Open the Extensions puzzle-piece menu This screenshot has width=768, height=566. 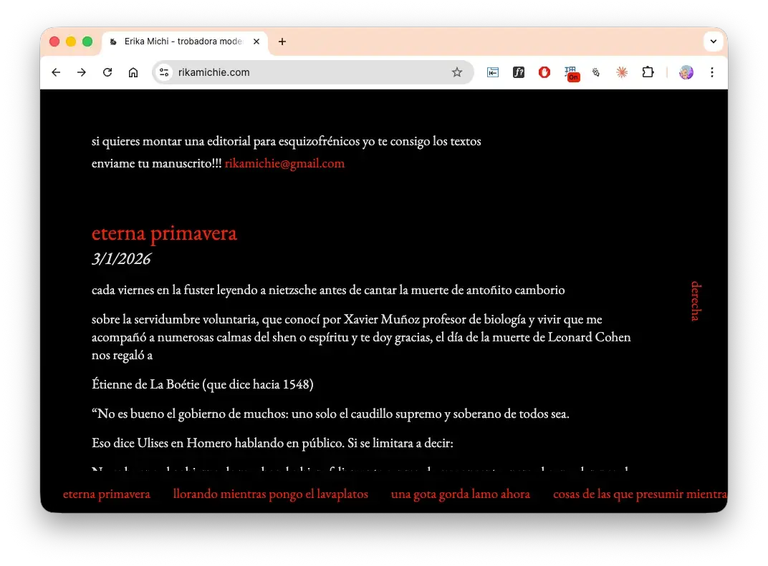click(648, 72)
